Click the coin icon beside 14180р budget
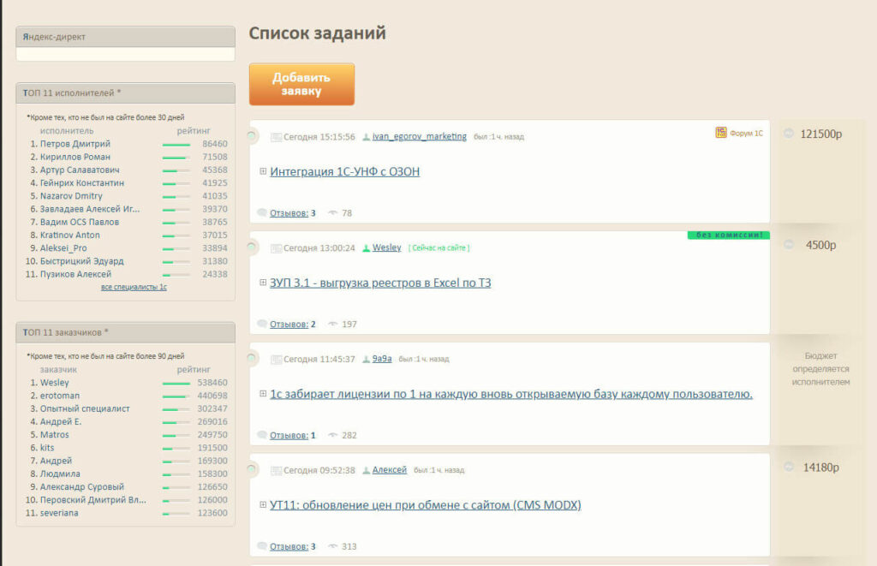Image resolution: width=877 pixels, height=566 pixels. [x=789, y=468]
